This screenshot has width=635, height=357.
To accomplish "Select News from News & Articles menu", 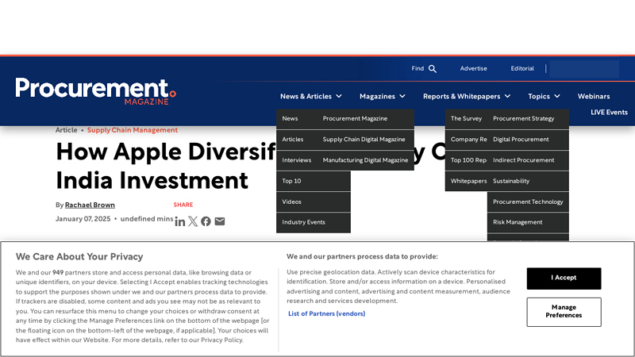I will pos(290,118).
